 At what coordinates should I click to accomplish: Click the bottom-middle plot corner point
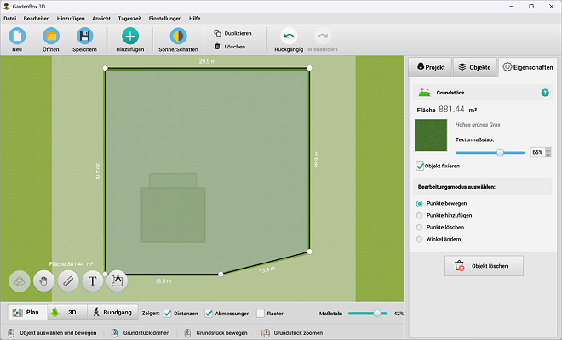pyautogui.click(x=221, y=275)
